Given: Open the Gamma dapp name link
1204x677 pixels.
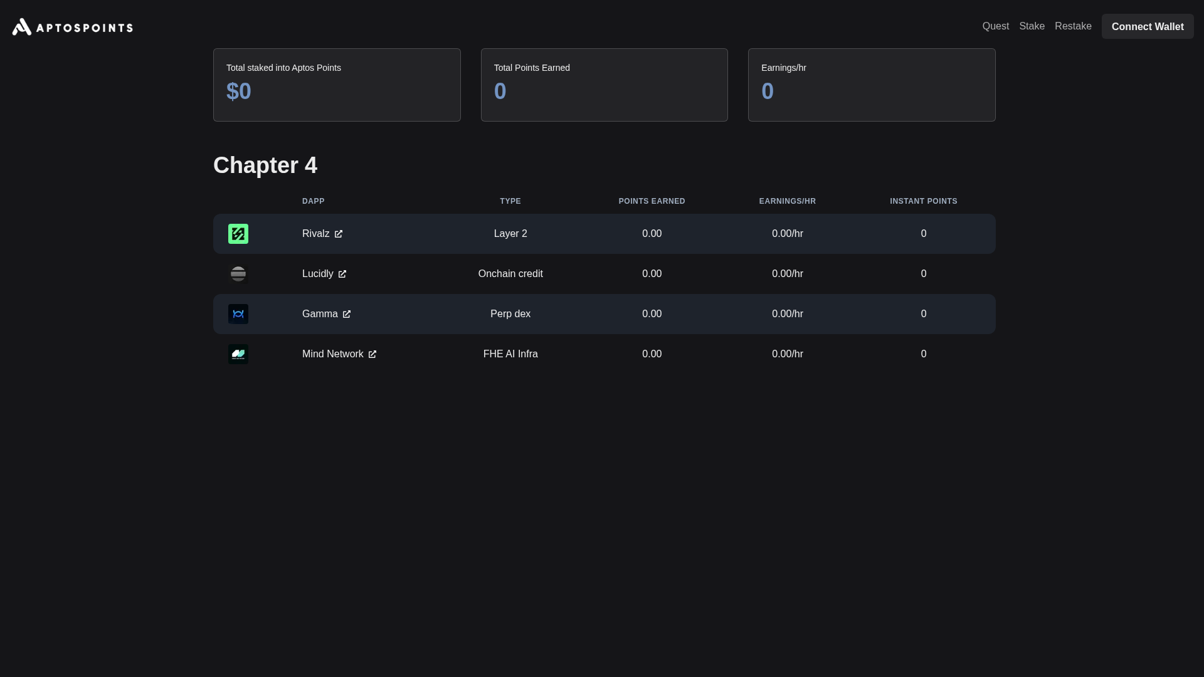Looking at the screenshot, I should tap(320, 314).
